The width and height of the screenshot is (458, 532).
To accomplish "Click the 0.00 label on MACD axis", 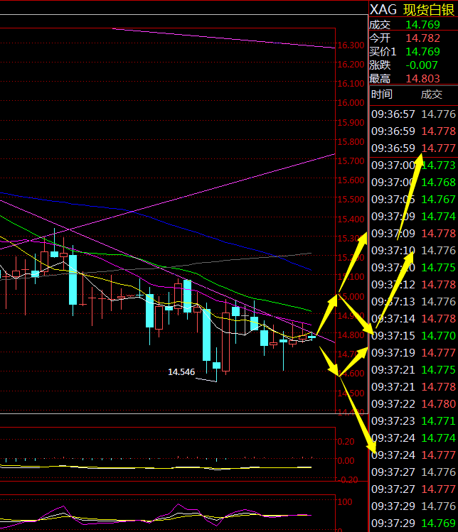I will [346, 461].
